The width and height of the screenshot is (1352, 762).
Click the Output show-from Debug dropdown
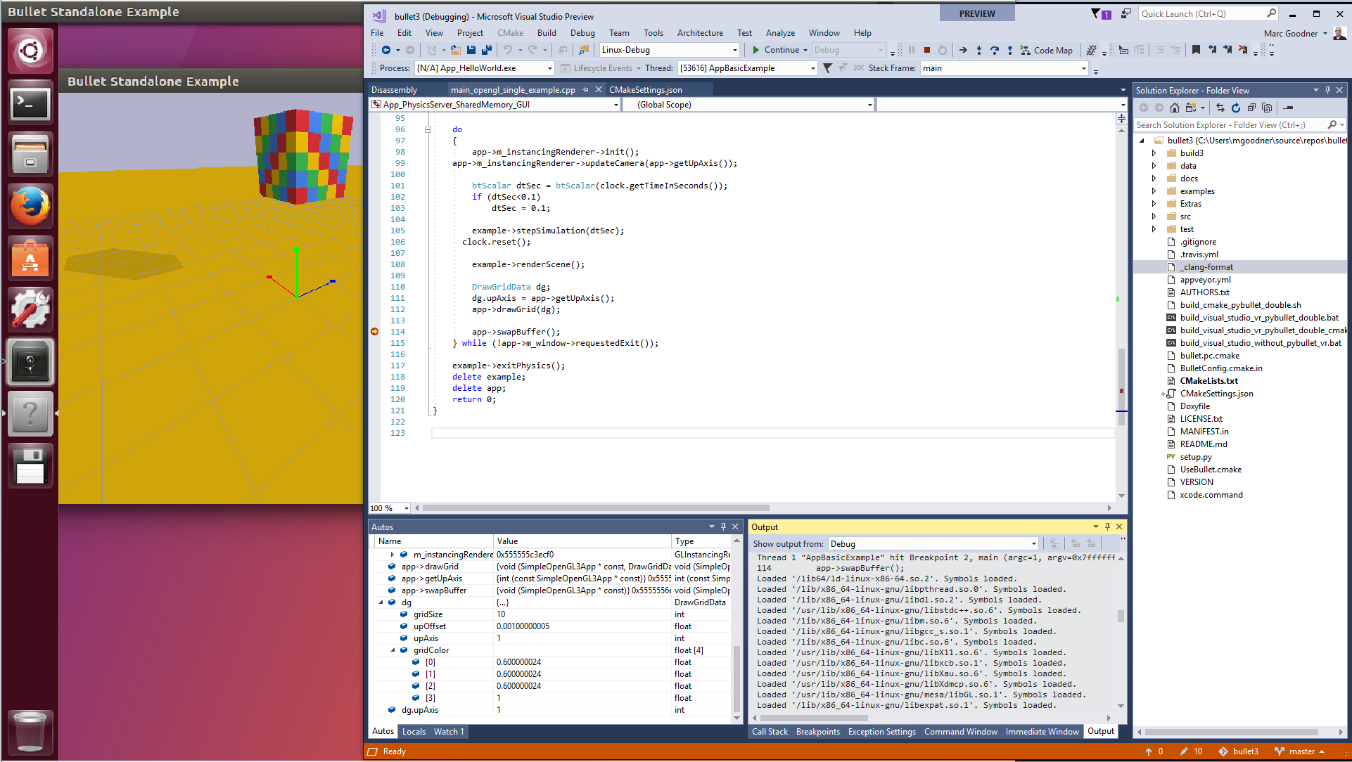click(x=929, y=543)
